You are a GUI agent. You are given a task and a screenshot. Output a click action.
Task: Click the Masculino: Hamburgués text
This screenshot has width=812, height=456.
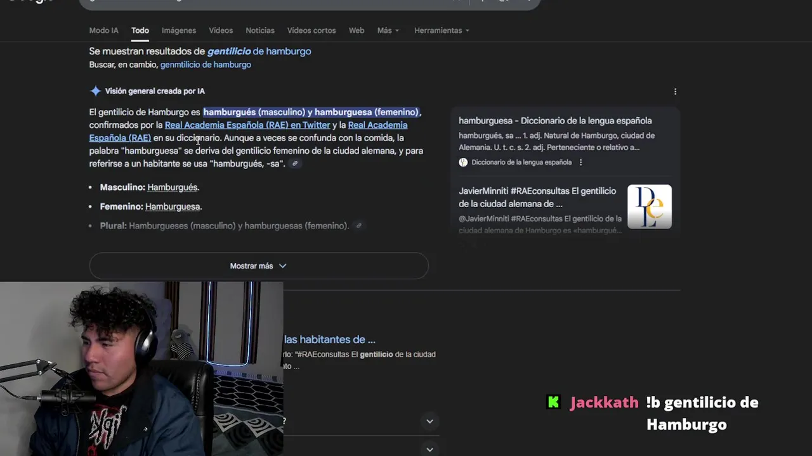[x=150, y=187]
